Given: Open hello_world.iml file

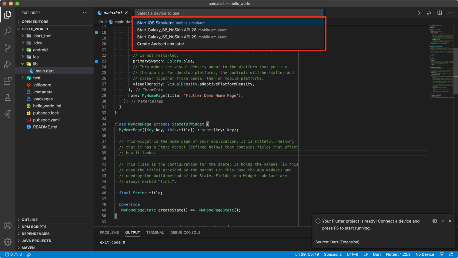Looking at the screenshot, I should (x=55, y=106).
